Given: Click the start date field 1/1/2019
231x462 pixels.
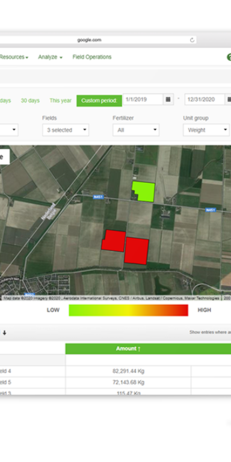Looking at the screenshot, I should pyautogui.click(x=143, y=100).
